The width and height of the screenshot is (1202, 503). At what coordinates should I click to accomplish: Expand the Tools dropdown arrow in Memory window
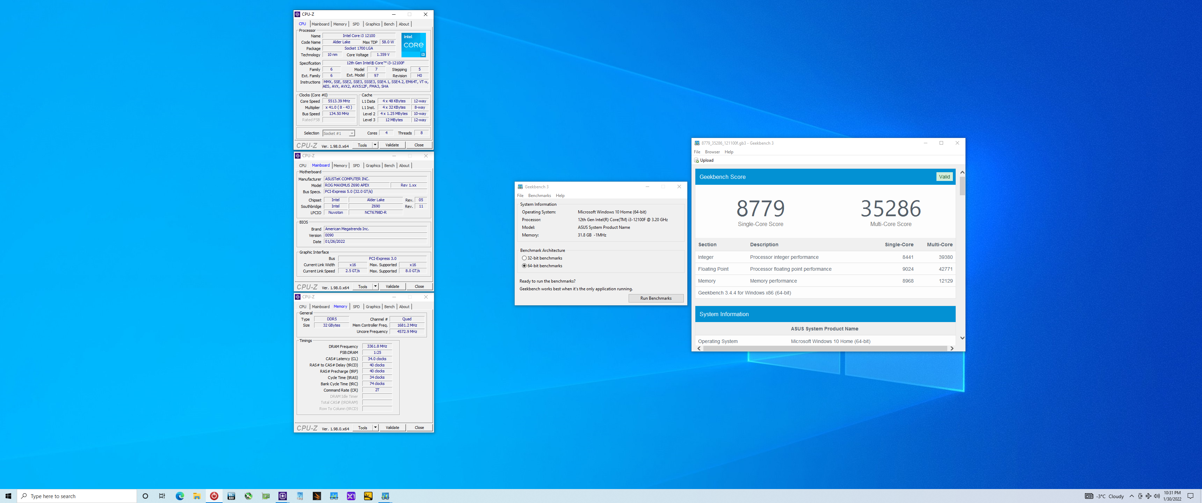point(375,428)
